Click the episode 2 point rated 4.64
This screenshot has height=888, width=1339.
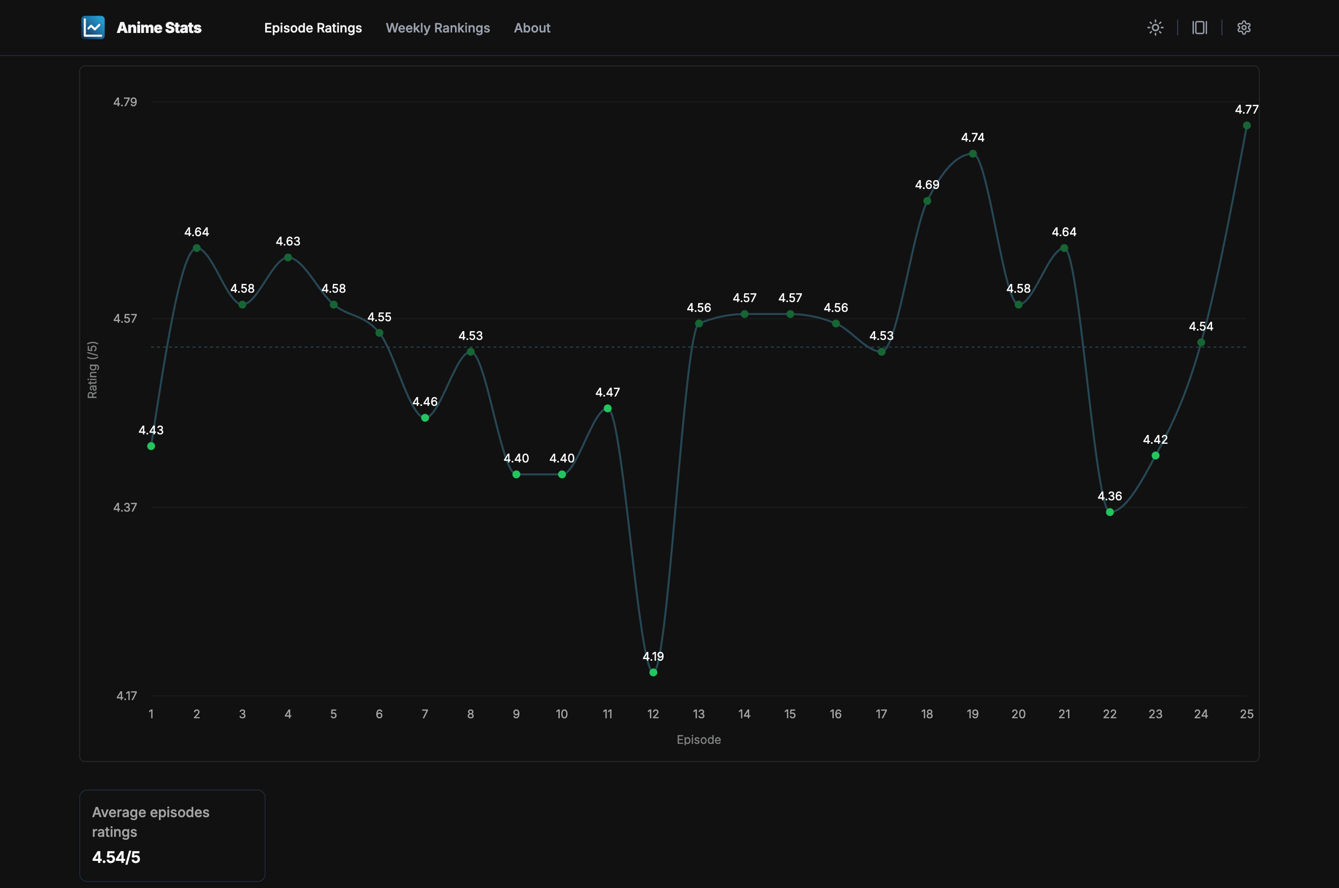click(196, 248)
